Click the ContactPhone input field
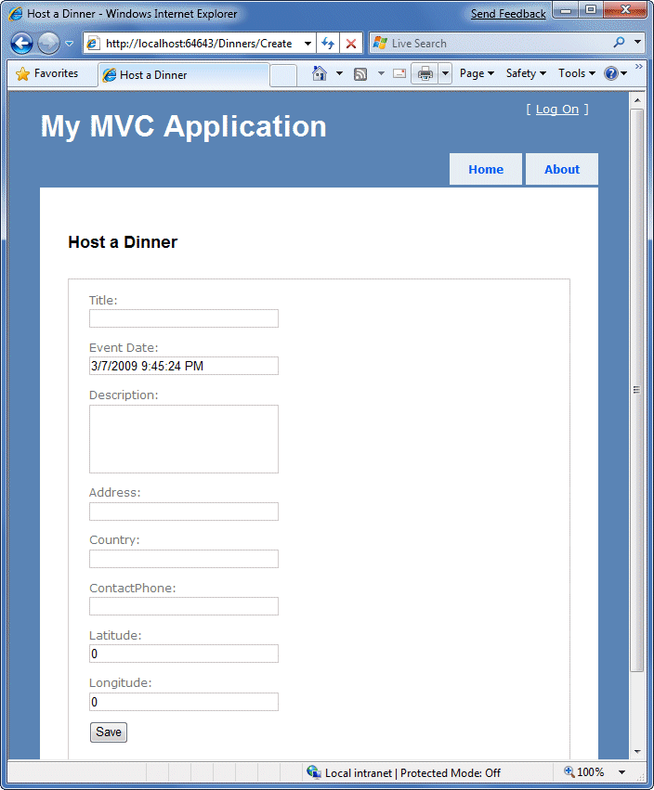 pyautogui.click(x=184, y=606)
